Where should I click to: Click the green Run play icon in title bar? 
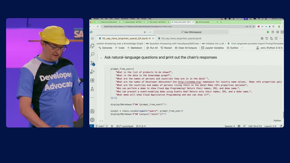coord(268,32)
